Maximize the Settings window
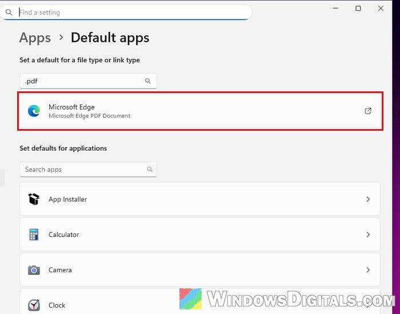This screenshot has width=400, height=314. tap(358, 8)
